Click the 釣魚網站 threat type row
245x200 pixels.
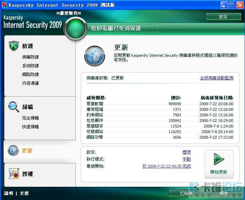pyautogui.click(x=160, y=115)
